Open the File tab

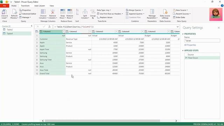point(5,6)
